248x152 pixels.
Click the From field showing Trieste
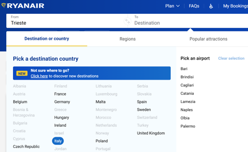(63, 23)
